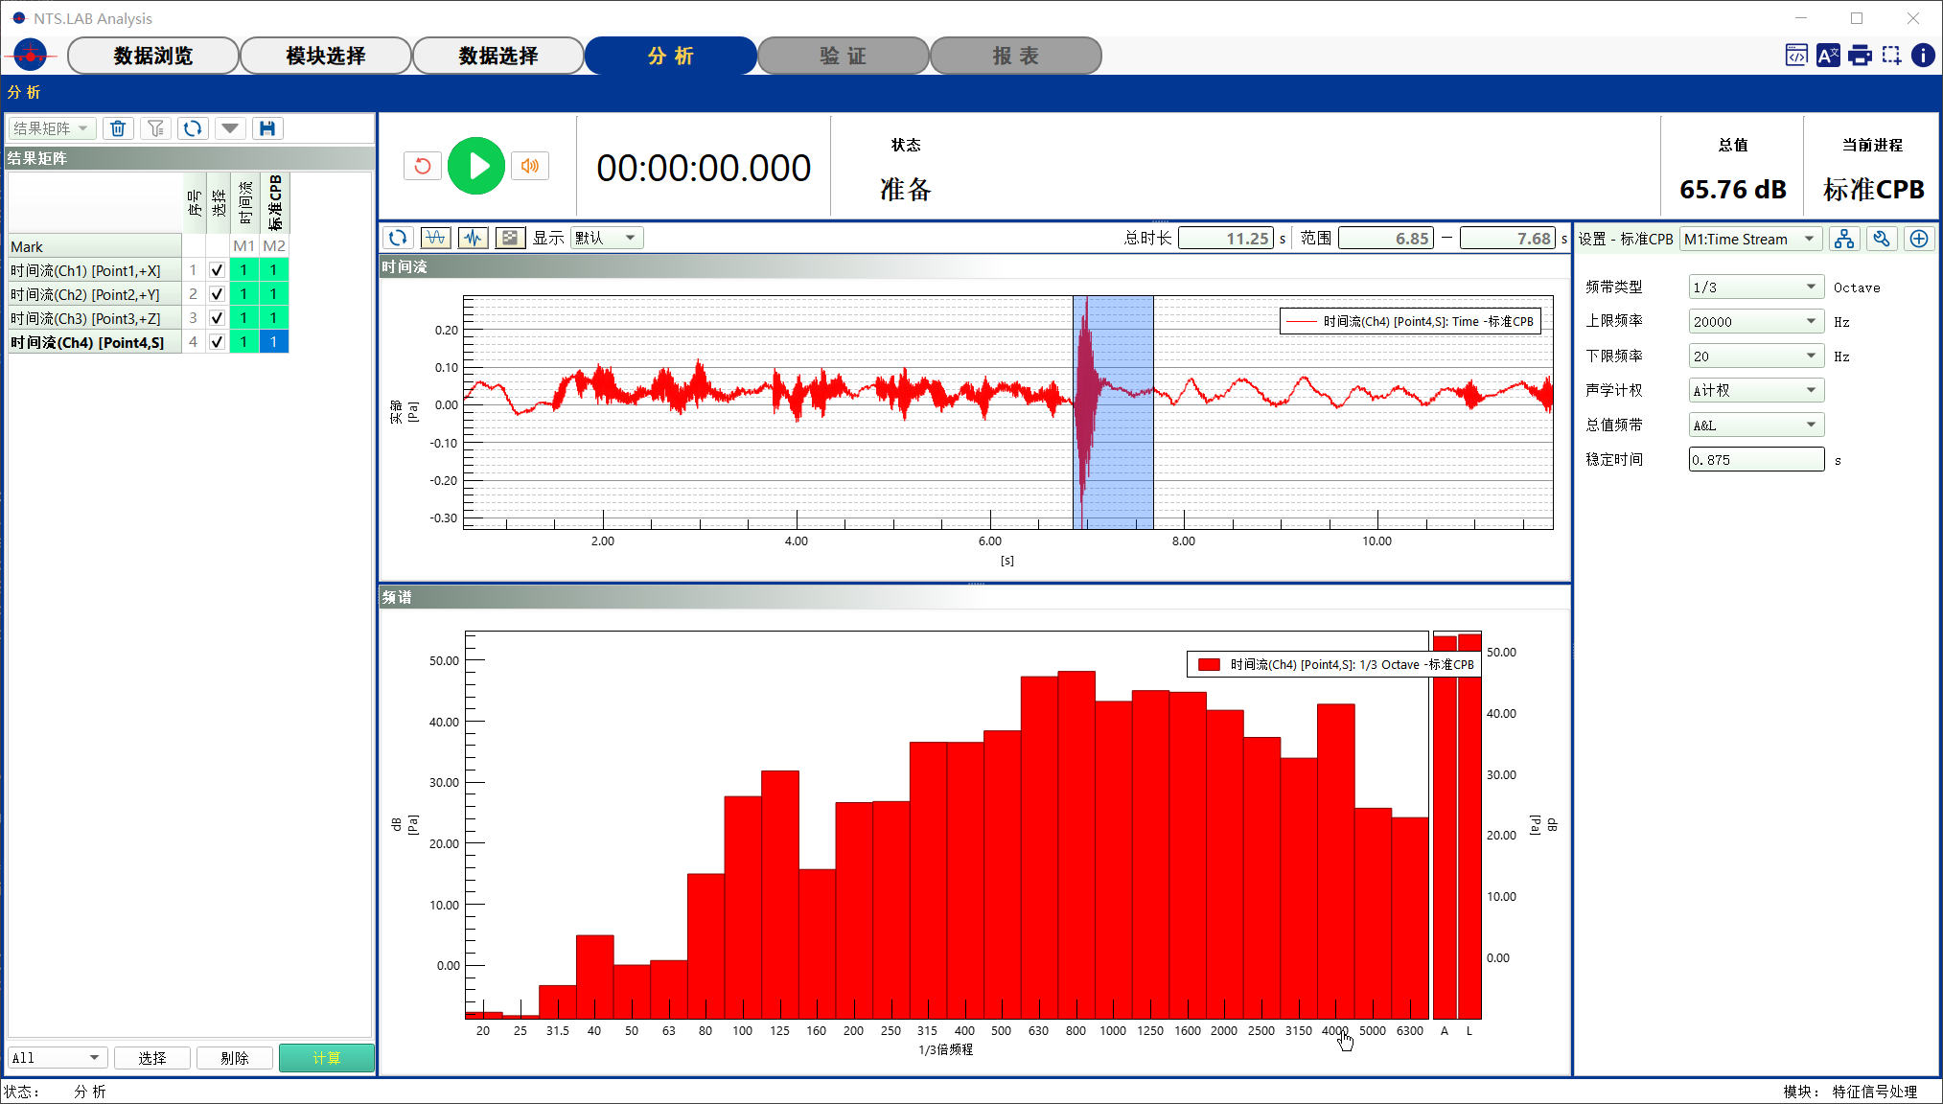This screenshot has width=1943, height=1104.
Task: Open the 结果矩阵 dropdown
Action: coord(52,128)
